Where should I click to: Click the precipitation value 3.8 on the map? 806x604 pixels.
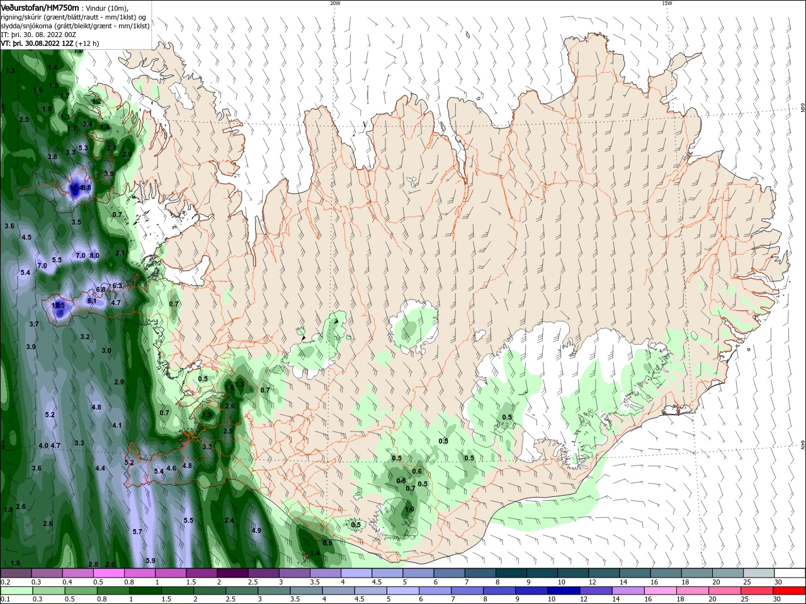pyautogui.click(x=52, y=156)
